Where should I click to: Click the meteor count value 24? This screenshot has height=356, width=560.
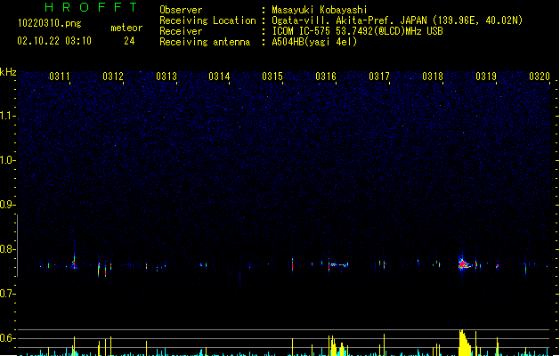(x=129, y=41)
